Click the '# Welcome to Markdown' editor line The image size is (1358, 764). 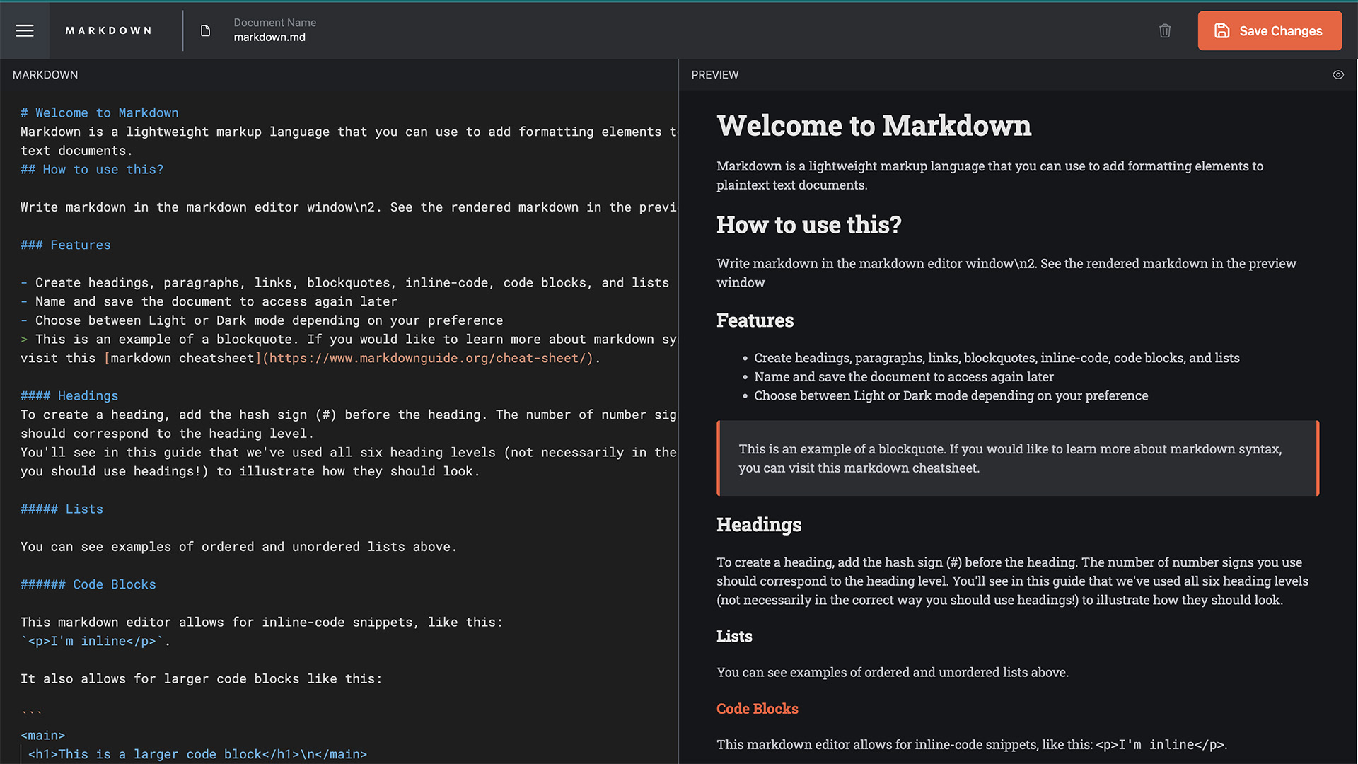(100, 113)
